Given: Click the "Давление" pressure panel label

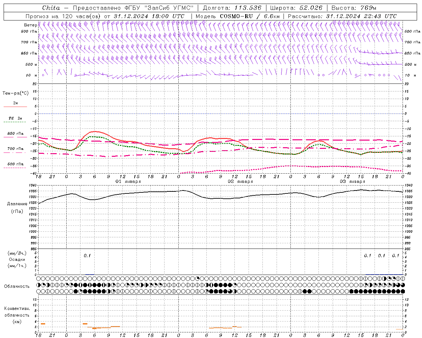Looking at the screenshot, I should 17,204.
